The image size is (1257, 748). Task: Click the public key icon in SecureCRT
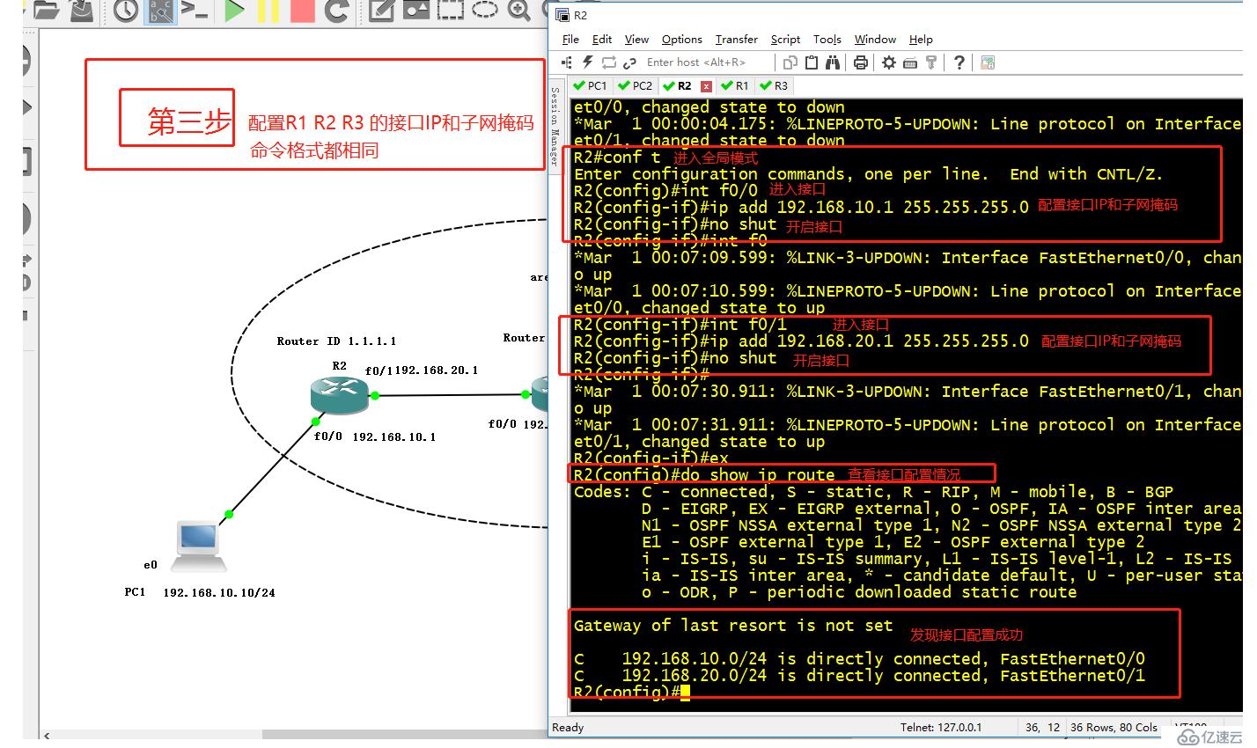pyautogui.click(x=930, y=62)
